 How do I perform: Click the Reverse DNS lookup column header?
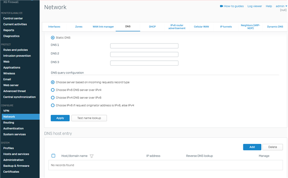(199, 156)
